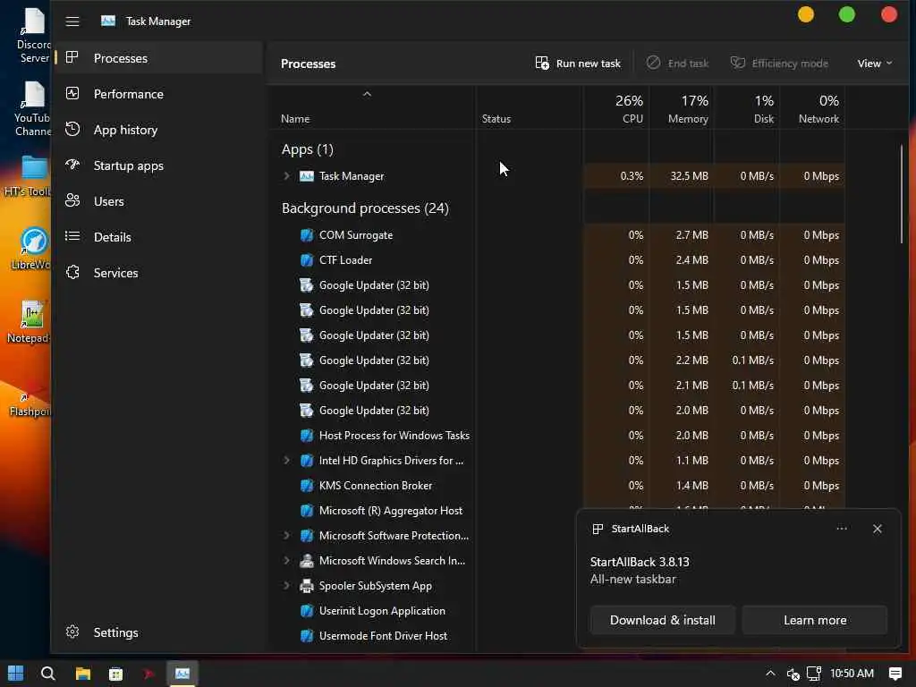This screenshot has width=916, height=687.
Task: Open StartAllBack notification options menu
Action: tap(842, 529)
